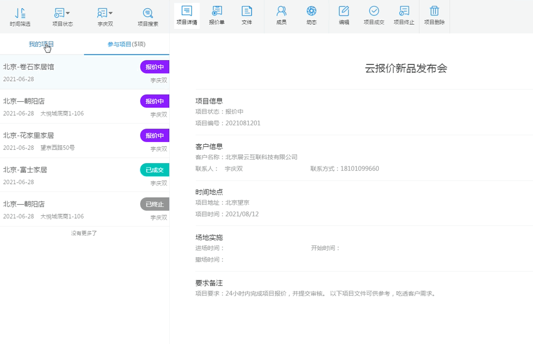
Task: Click the 已成交 badge on 北京-富士家居
Action: pyautogui.click(x=155, y=170)
